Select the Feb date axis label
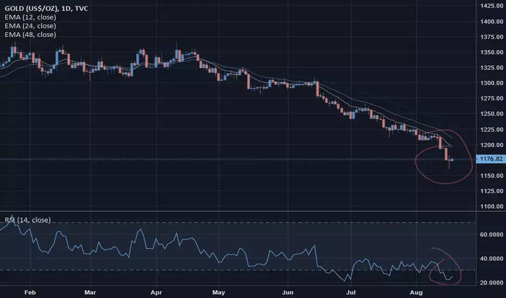The image size is (506, 298). (30, 293)
